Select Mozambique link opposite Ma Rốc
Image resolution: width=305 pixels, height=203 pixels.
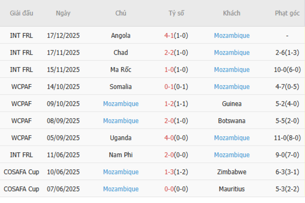click(x=231, y=70)
